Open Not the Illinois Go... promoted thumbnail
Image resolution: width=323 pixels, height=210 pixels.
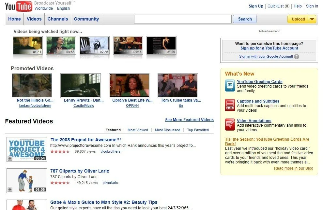pyautogui.click(x=32, y=86)
